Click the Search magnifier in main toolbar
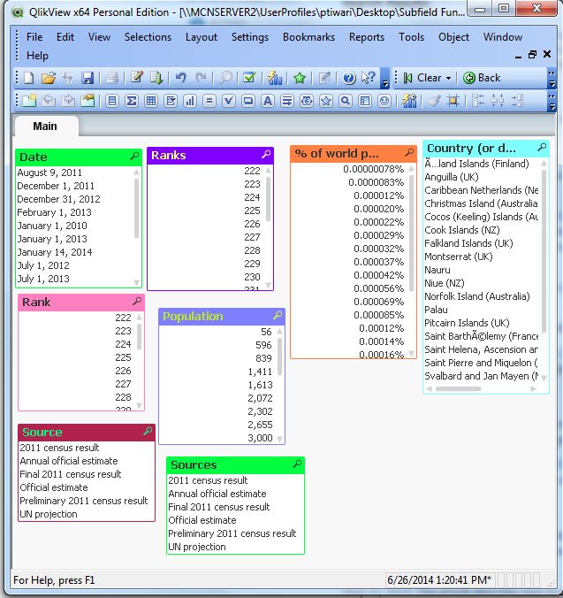This screenshot has height=598, width=563. pos(225,78)
